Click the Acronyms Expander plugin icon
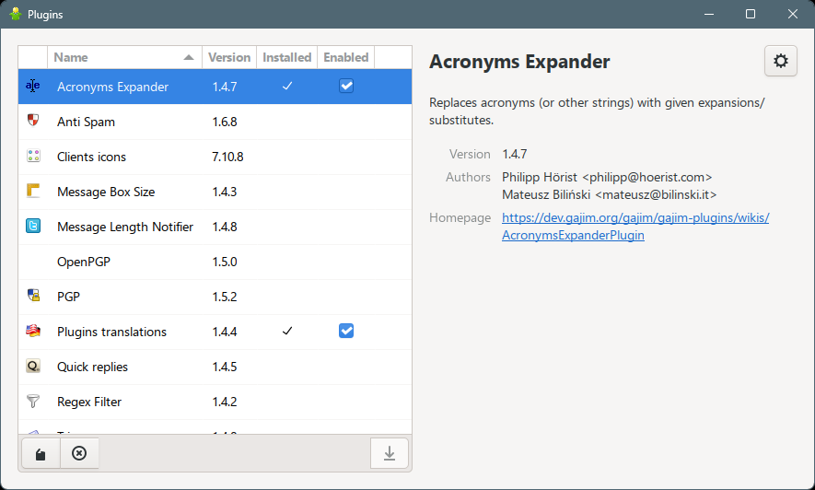This screenshot has height=490, width=815. (x=33, y=87)
